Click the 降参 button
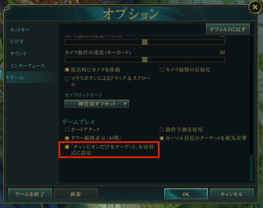 point(76,194)
